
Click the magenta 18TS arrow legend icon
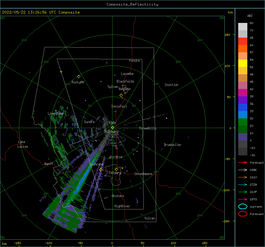(243, 199)
